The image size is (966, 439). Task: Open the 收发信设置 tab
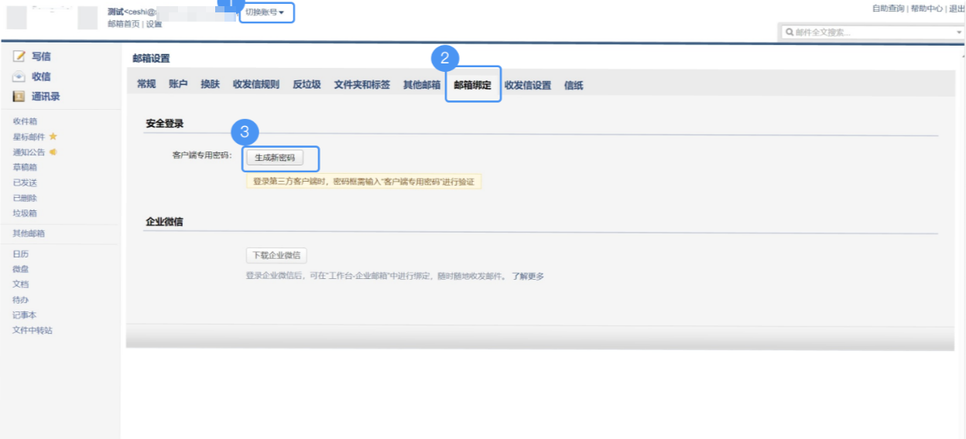click(x=528, y=86)
